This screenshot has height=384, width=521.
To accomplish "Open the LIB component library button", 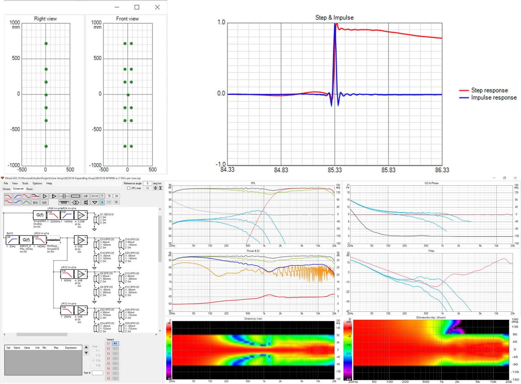I will point(85,196).
